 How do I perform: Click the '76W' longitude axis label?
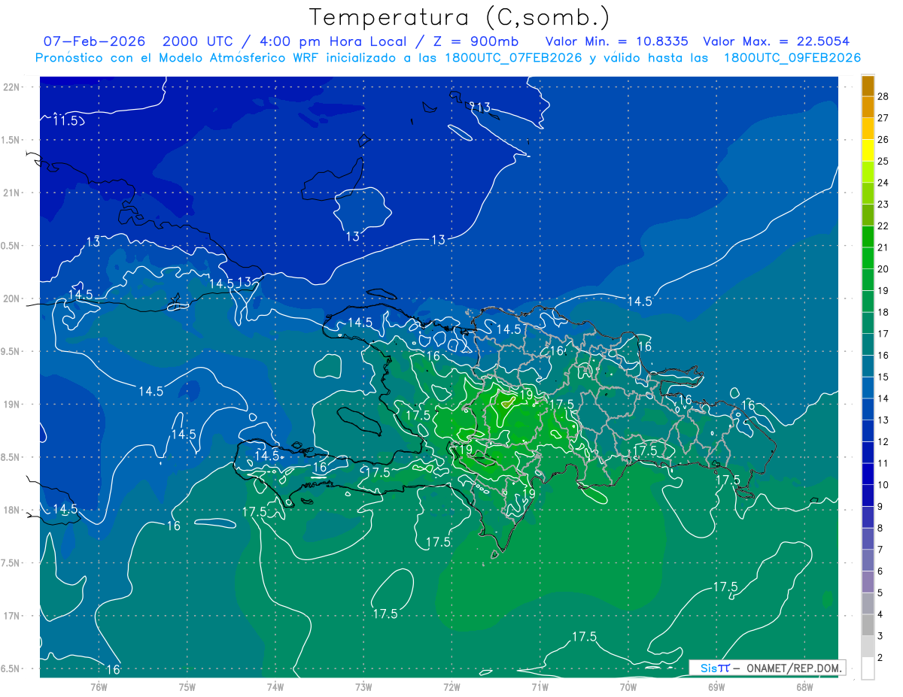tap(99, 686)
